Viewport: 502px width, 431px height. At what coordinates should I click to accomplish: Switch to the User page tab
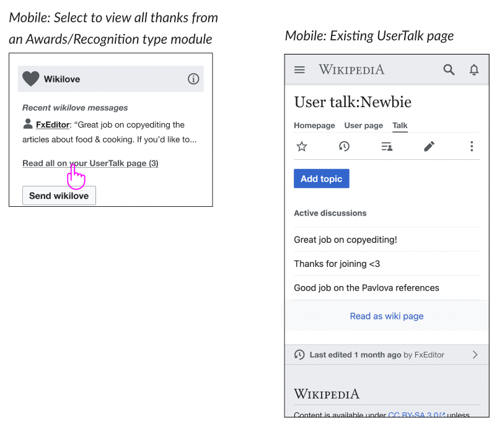[364, 126]
